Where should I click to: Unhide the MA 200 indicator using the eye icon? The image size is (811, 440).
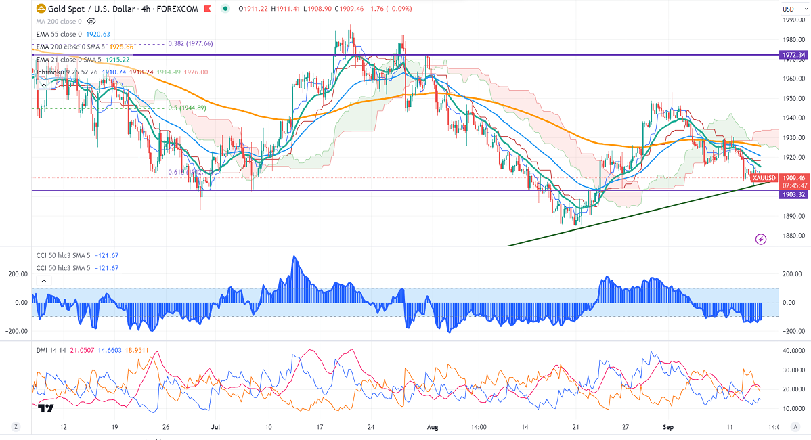click(x=91, y=21)
